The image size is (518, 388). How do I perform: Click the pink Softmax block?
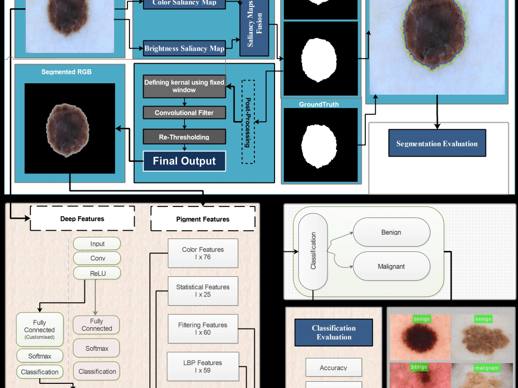tap(96, 348)
